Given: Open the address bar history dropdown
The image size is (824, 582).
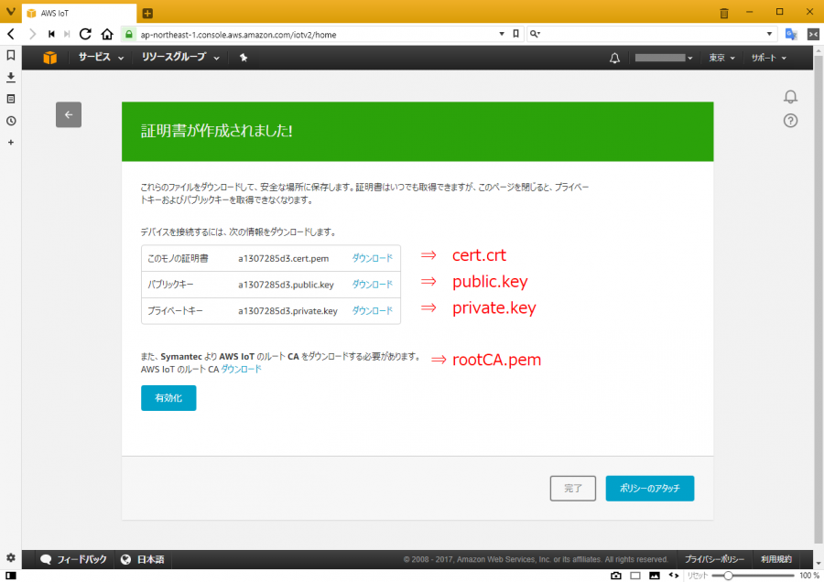Looking at the screenshot, I should pyautogui.click(x=502, y=34).
